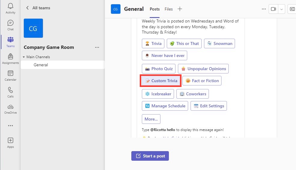
Task: Collapse the Main Channels section
Action: [24, 57]
